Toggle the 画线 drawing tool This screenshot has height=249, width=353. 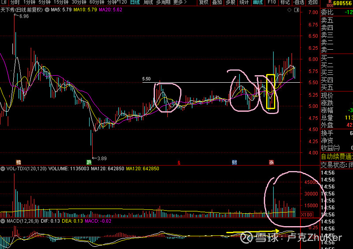pos(258,2)
